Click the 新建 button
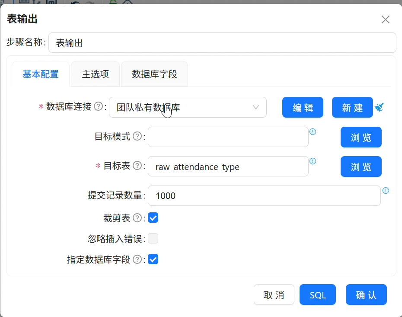Screen dimensions: 402x317 point(353,107)
